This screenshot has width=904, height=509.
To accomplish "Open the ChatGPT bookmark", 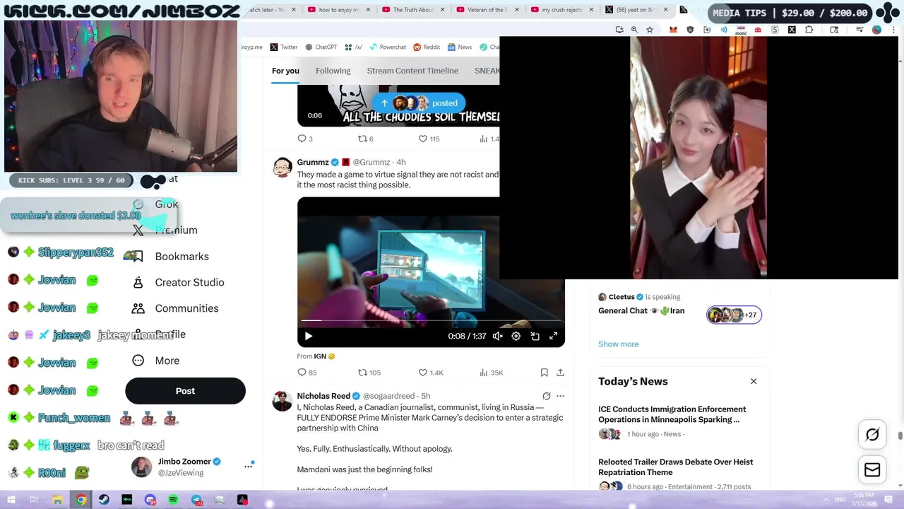I will coord(321,47).
